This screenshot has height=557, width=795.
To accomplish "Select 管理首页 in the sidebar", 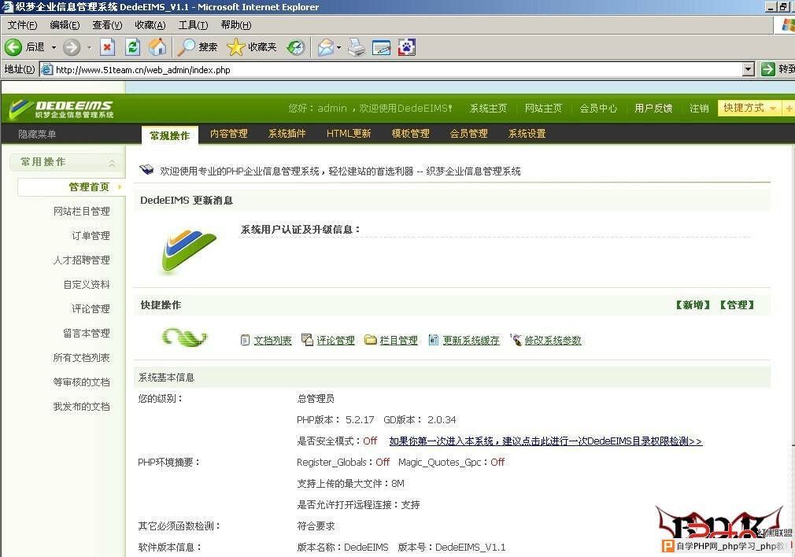I will 71,187.
